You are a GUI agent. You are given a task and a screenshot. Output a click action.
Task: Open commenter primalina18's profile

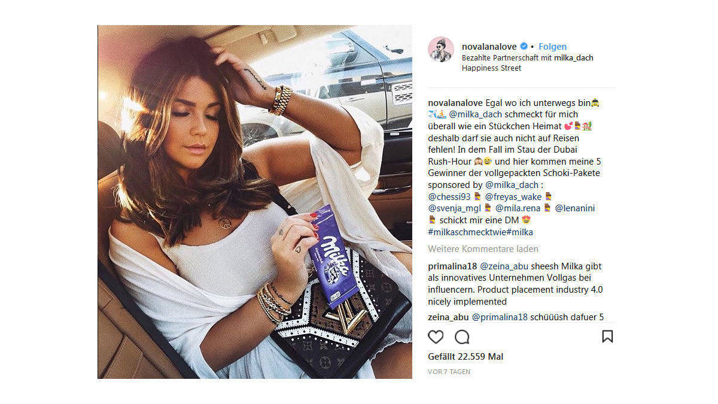(x=453, y=266)
